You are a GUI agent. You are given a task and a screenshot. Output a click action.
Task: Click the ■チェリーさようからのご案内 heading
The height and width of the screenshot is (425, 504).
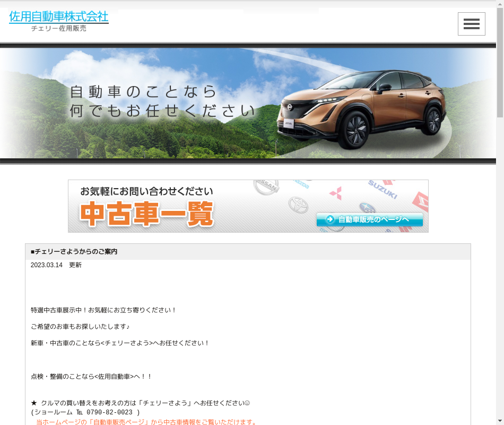(x=74, y=251)
